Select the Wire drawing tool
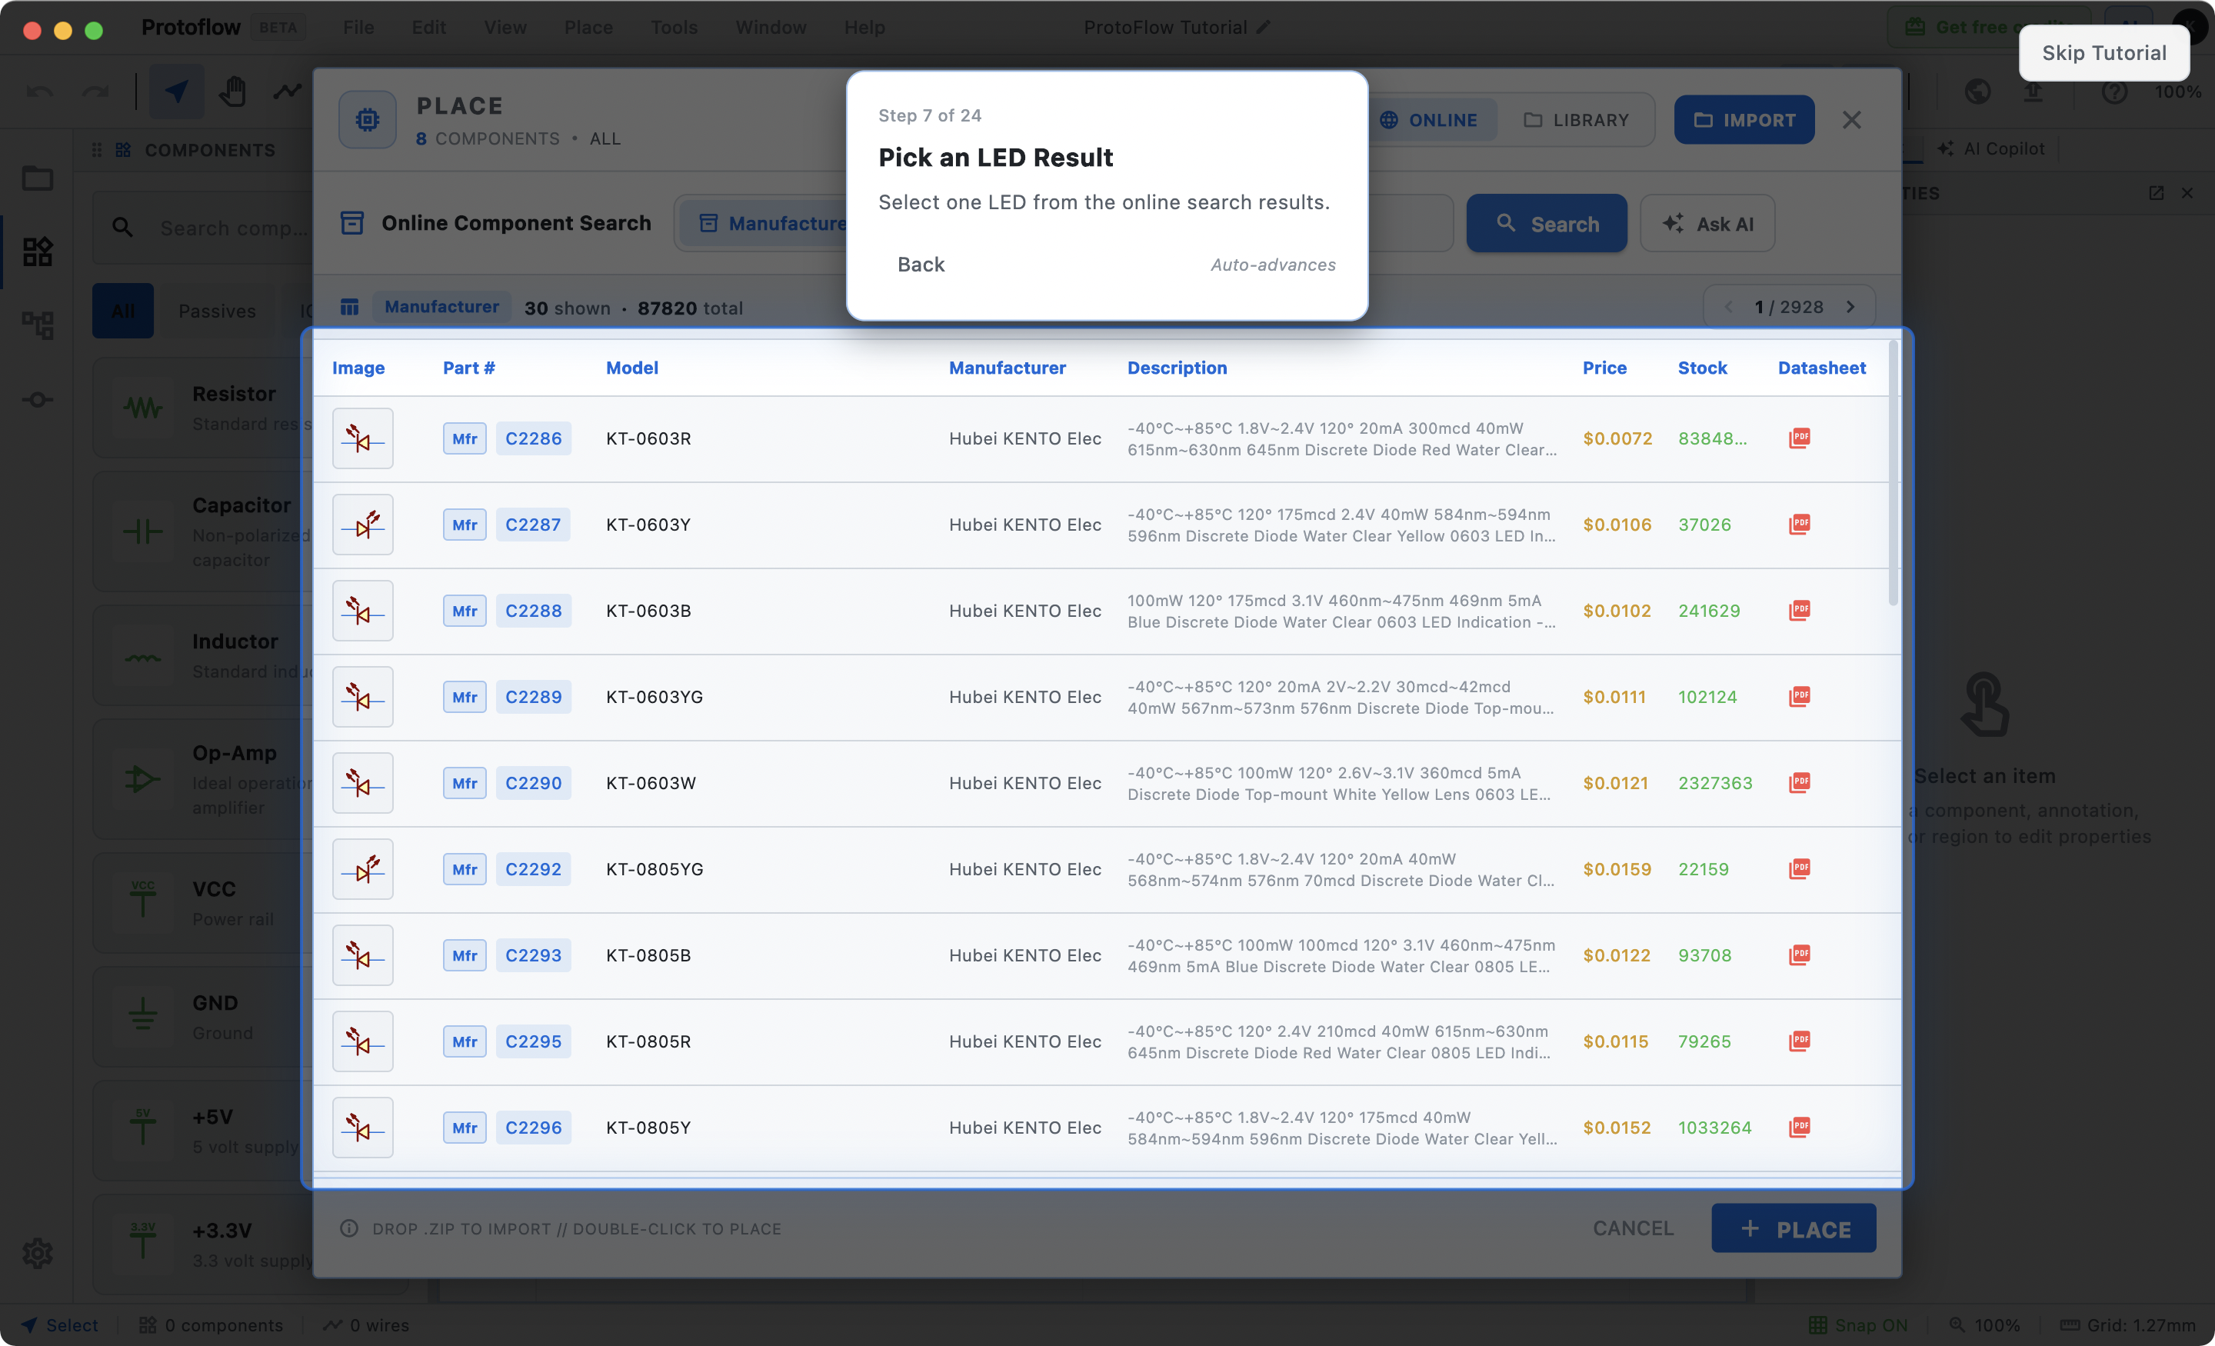Viewport: 2215px width, 1346px height. point(288,92)
